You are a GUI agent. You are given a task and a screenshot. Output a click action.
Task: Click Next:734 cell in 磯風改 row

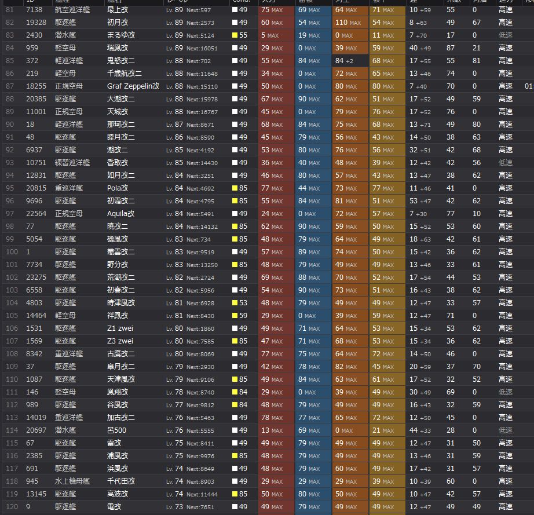pos(199,239)
